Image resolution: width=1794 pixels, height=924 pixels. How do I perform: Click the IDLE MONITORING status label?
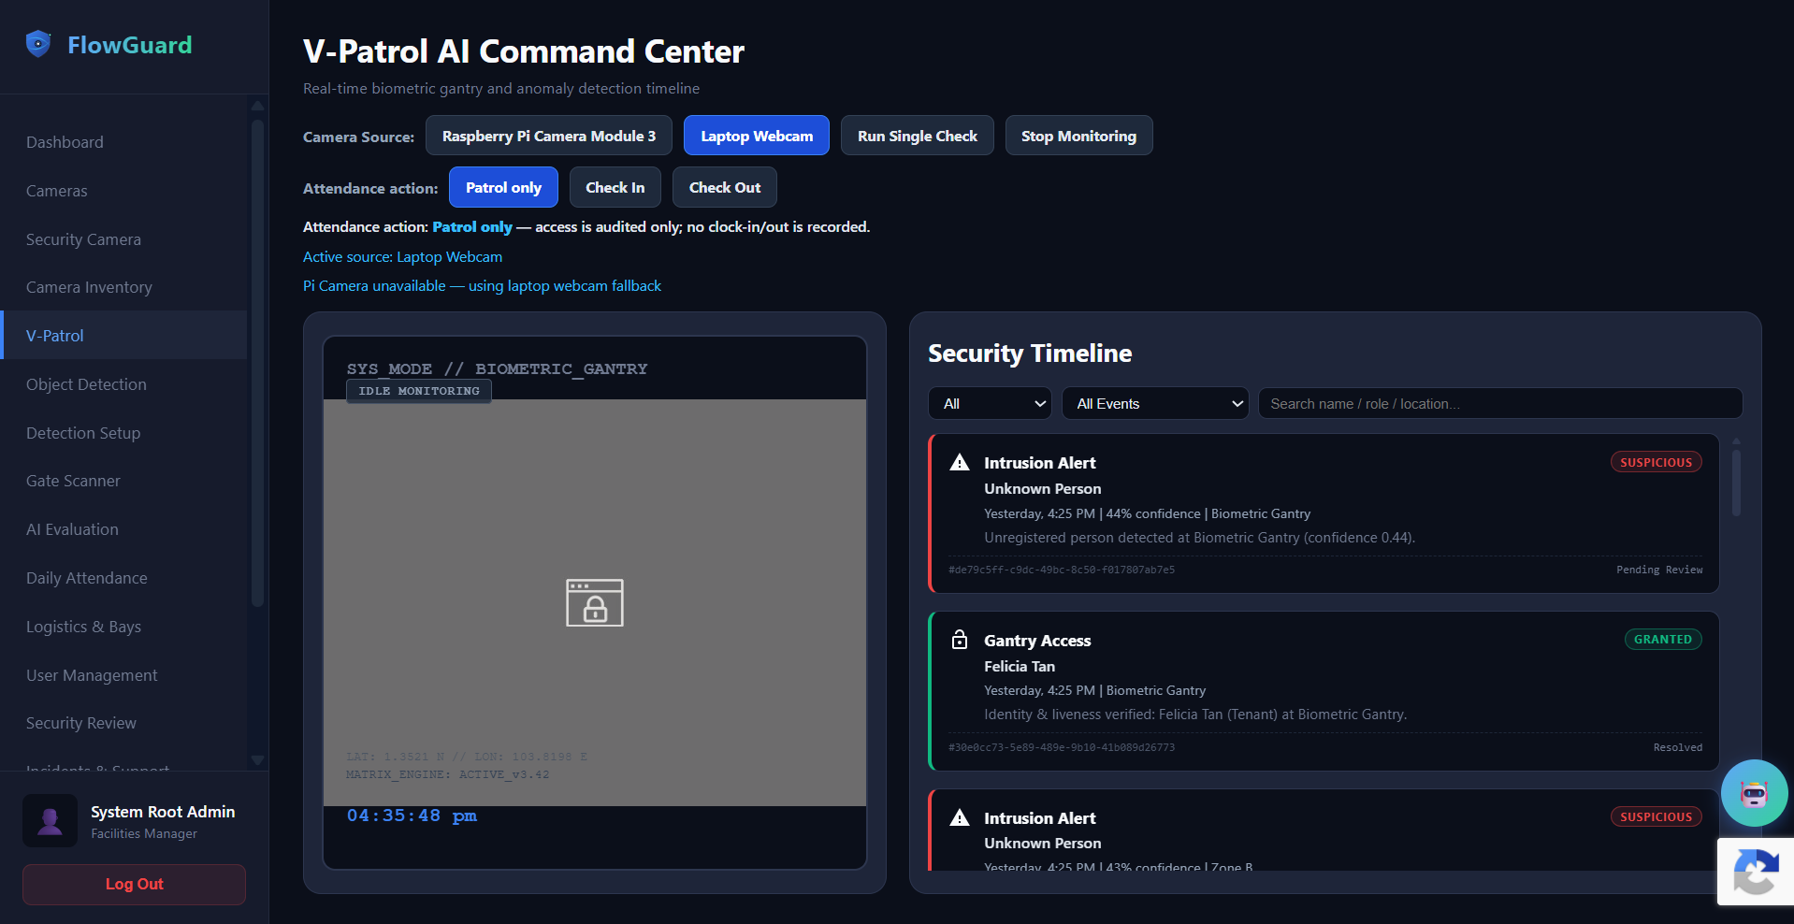tap(419, 391)
